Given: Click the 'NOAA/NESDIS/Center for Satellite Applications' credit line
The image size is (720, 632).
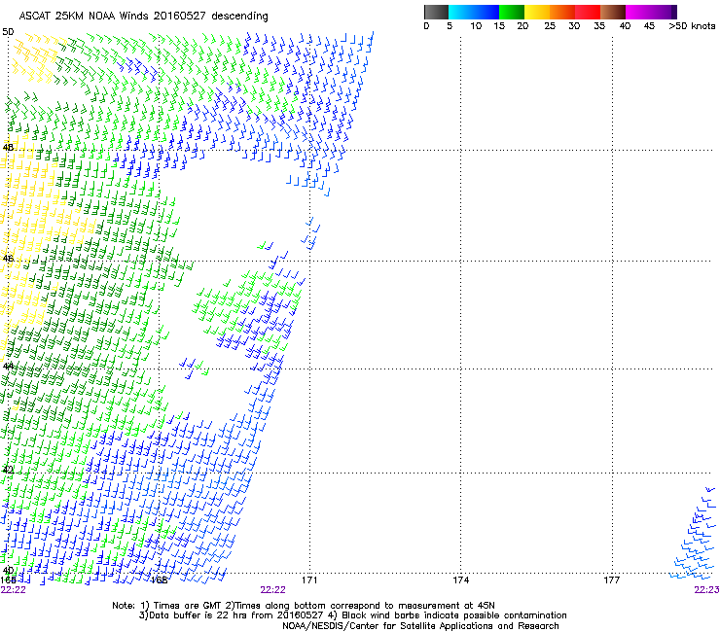Looking at the screenshot, I should click(420, 626).
